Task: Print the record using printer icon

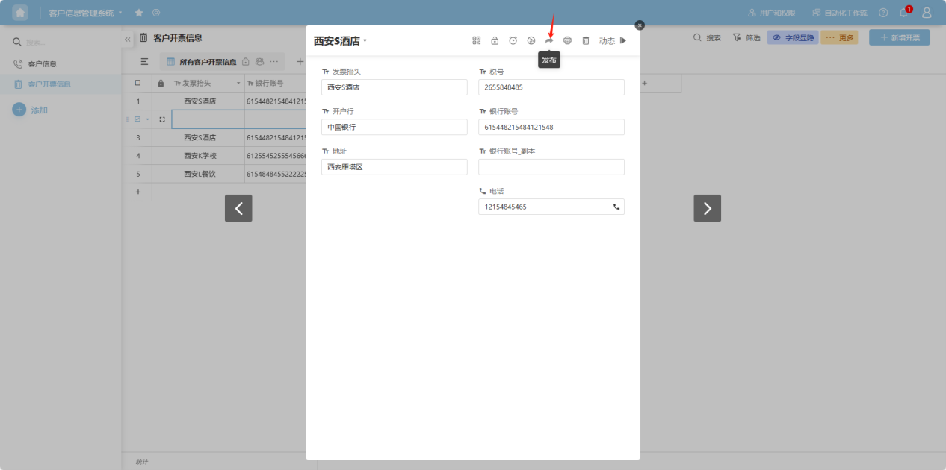Action: tap(567, 40)
